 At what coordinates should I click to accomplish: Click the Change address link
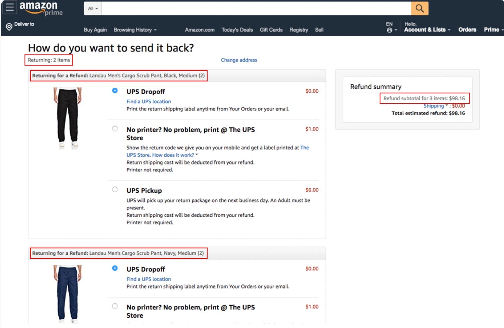(239, 60)
